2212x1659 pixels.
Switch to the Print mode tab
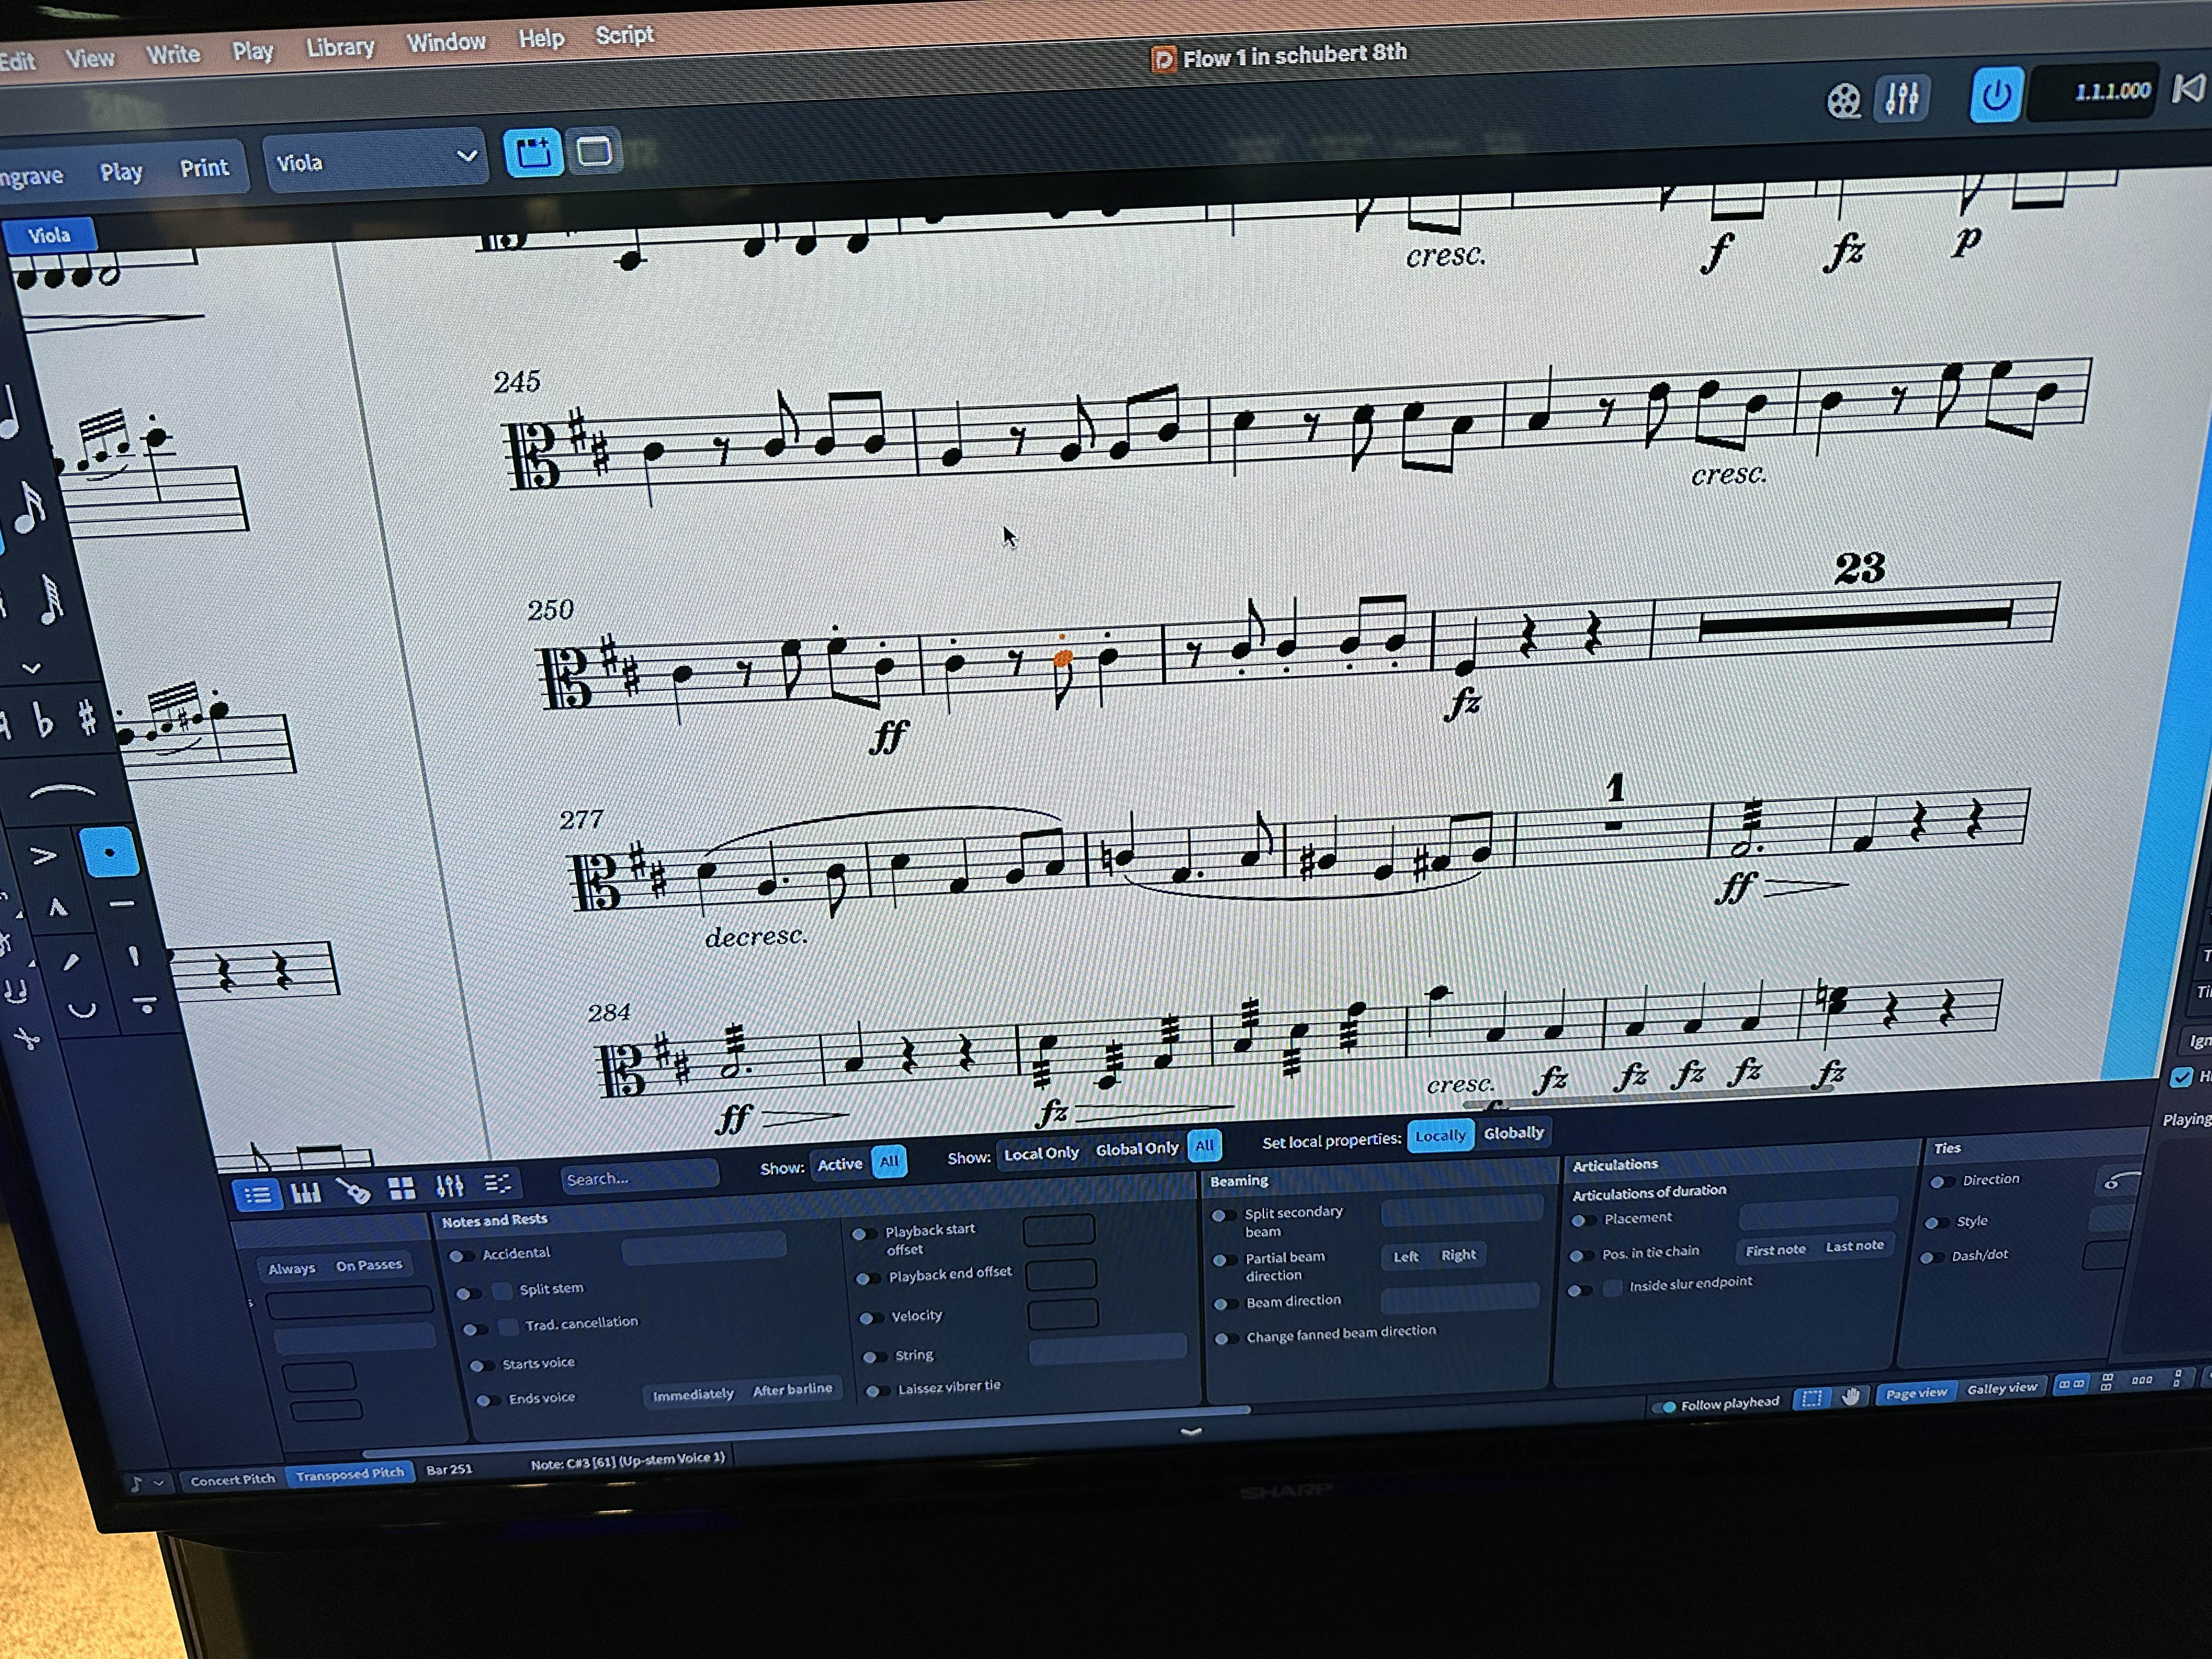coord(204,168)
